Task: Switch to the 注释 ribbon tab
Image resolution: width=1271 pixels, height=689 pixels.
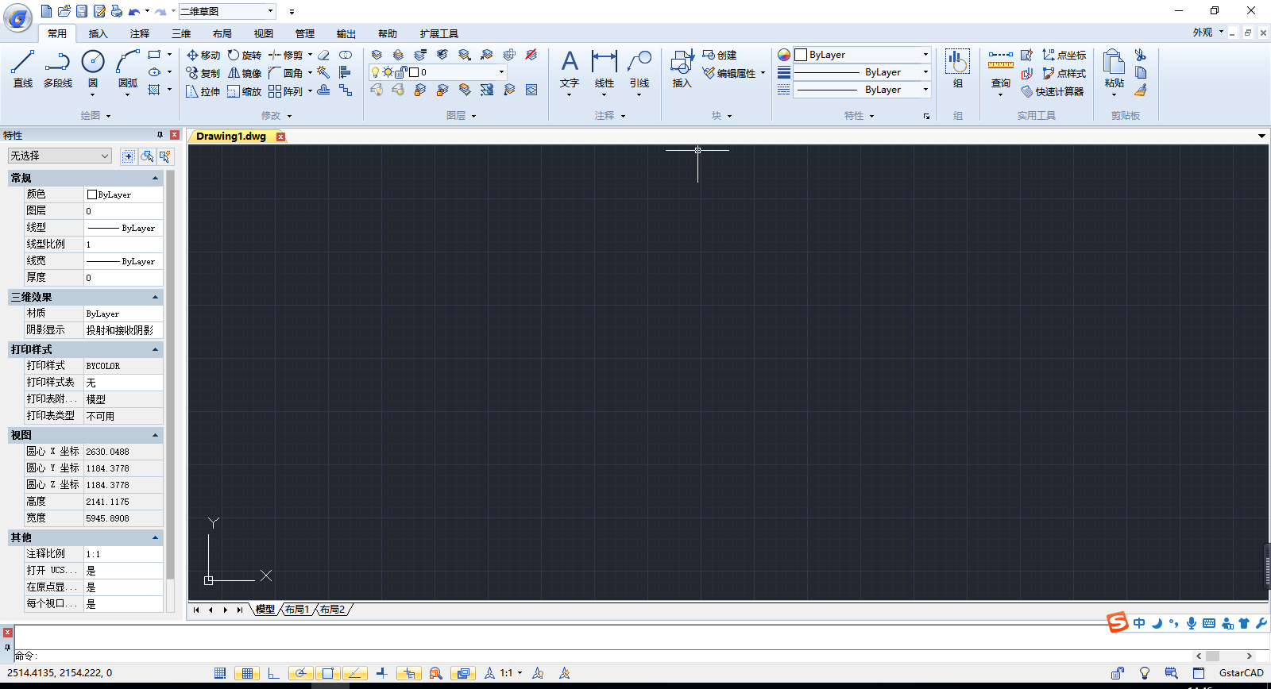Action: 140,33
